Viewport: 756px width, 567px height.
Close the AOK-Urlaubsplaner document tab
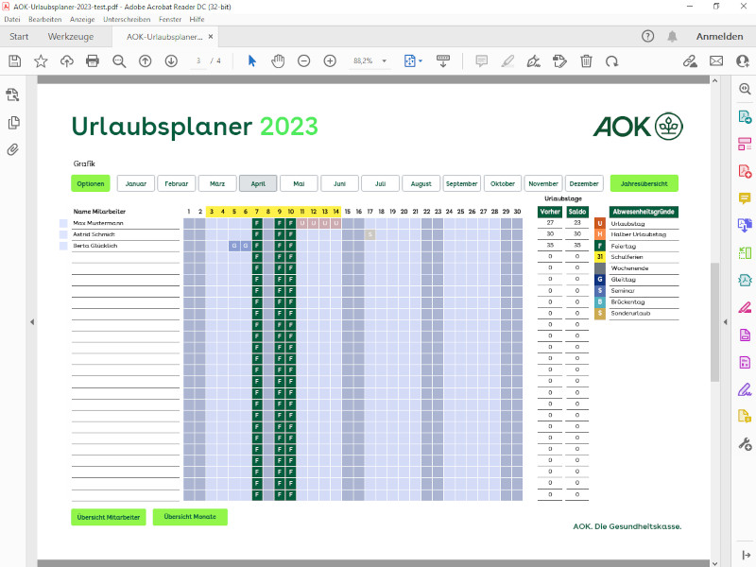click(211, 37)
